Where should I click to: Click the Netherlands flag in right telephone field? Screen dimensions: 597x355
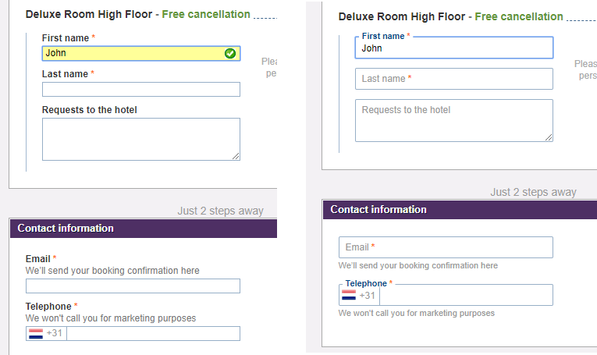pyautogui.click(x=349, y=295)
